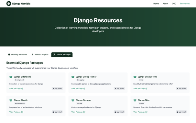This screenshot has height=123, width=196.
Task: Click external-link icon on Crispy Forms card
Action: point(147,88)
